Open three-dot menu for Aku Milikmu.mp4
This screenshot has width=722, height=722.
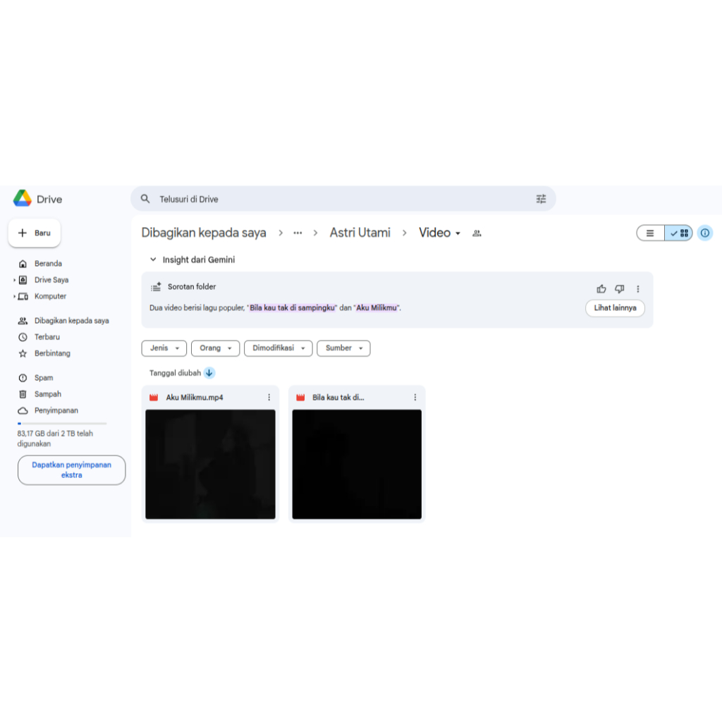click(x=269, y=398)
